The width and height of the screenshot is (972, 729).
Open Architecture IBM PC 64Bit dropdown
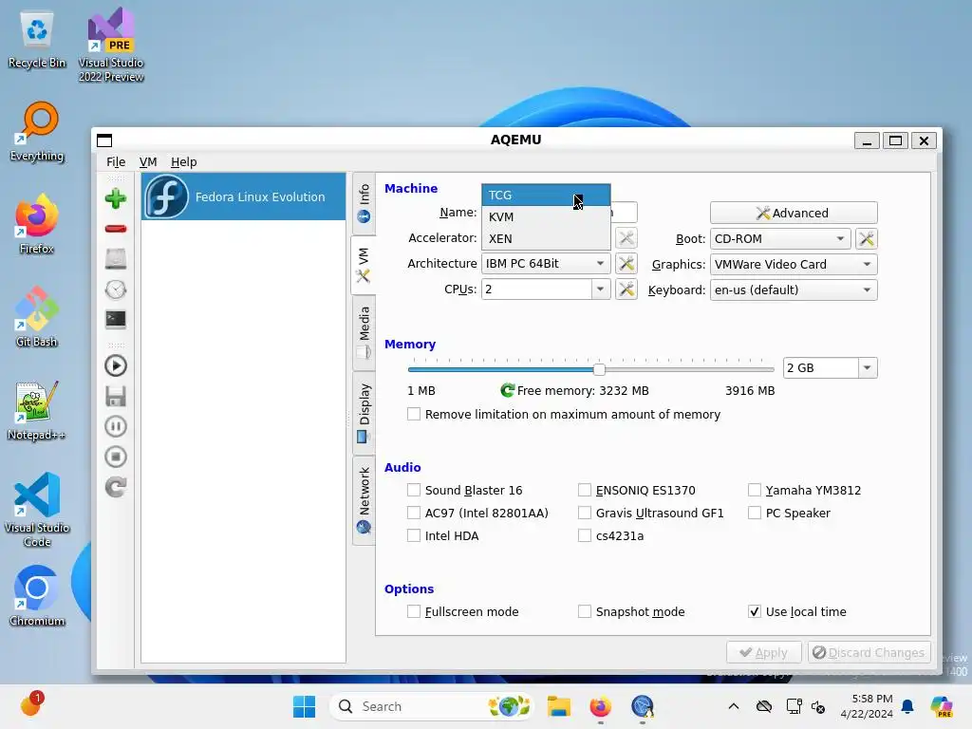pyautogui.click(x=546, y=264)
